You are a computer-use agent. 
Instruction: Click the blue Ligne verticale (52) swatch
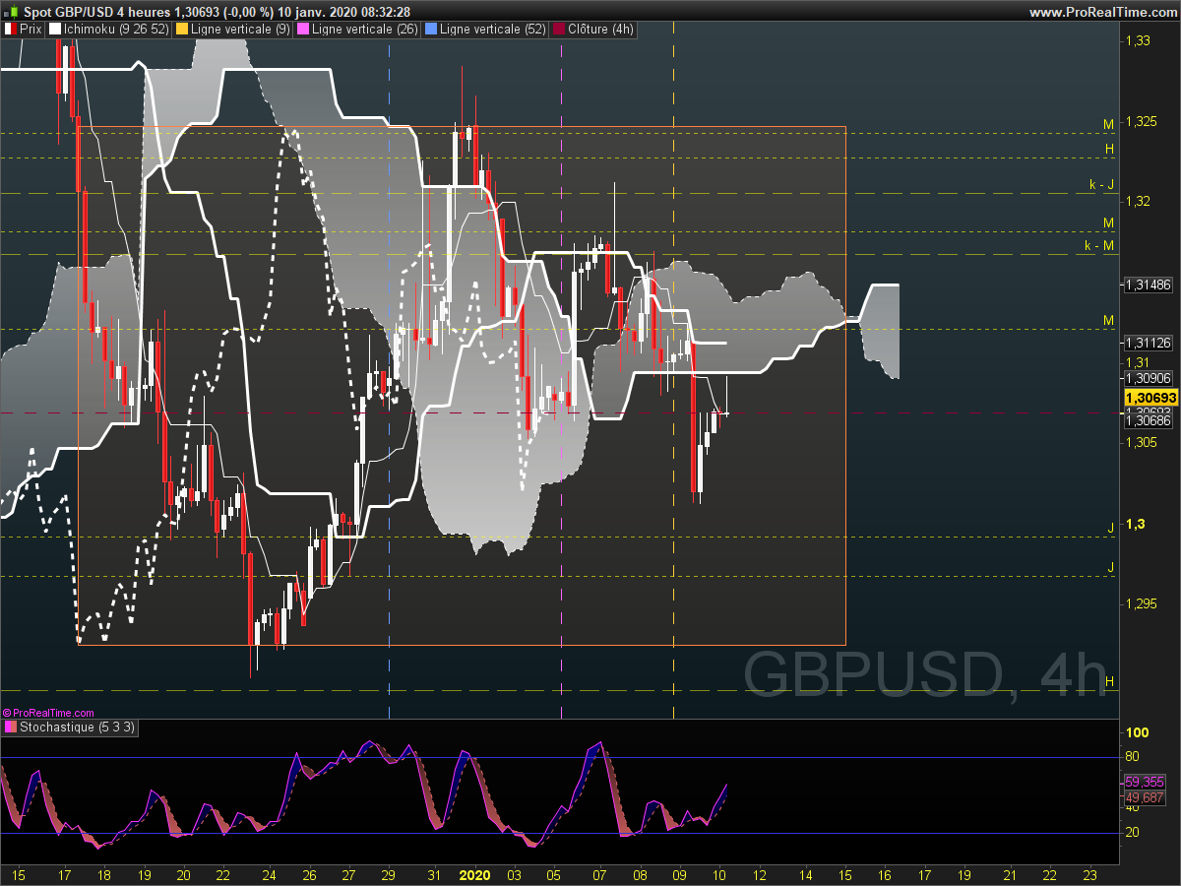[x=430, y=30]
